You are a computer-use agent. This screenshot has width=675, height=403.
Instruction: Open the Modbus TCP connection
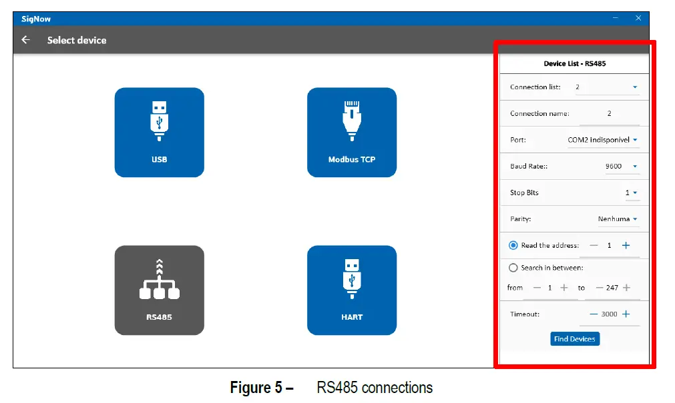coord(352,131)
